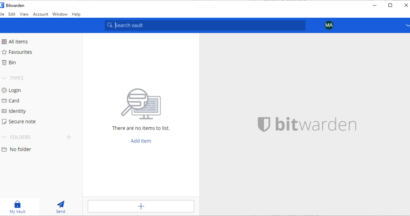Screen dimensions: 410x216
Task: Filter by Secure note icon
Action: point(4,122)
